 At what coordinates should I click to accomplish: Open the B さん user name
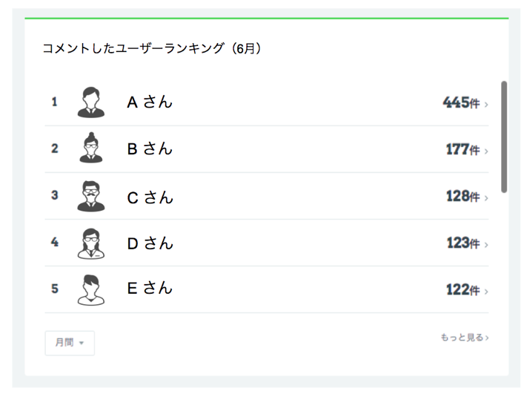(x=150, y=149)
